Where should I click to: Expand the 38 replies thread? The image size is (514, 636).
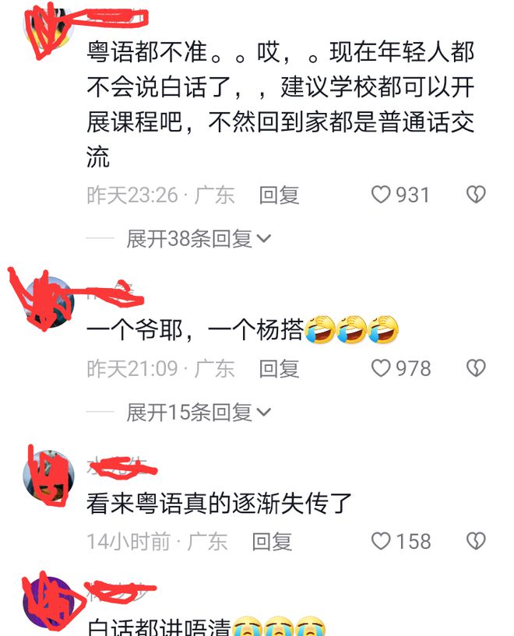click(x=189, y=238)
